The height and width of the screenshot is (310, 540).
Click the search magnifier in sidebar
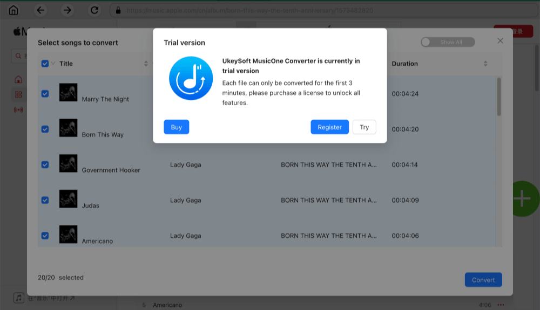pos(18,56)
